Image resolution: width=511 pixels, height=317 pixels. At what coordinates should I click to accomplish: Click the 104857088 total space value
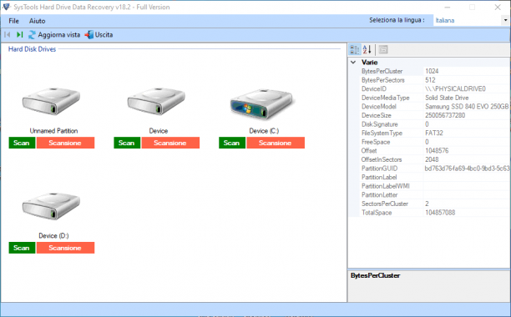coord(440,212)
